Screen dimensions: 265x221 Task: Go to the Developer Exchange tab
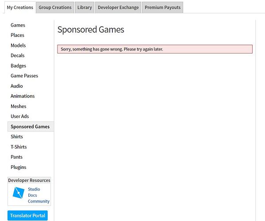(118, 8)
